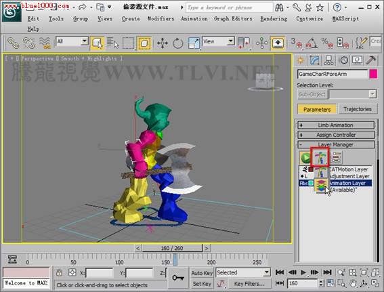Open the Utilities hammer panel tab
The image size is (384, 292).
pos(371,60)
